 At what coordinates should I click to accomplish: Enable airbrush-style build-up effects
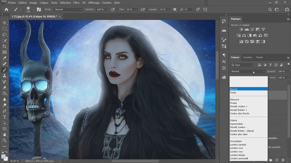[x=142, y=10]
